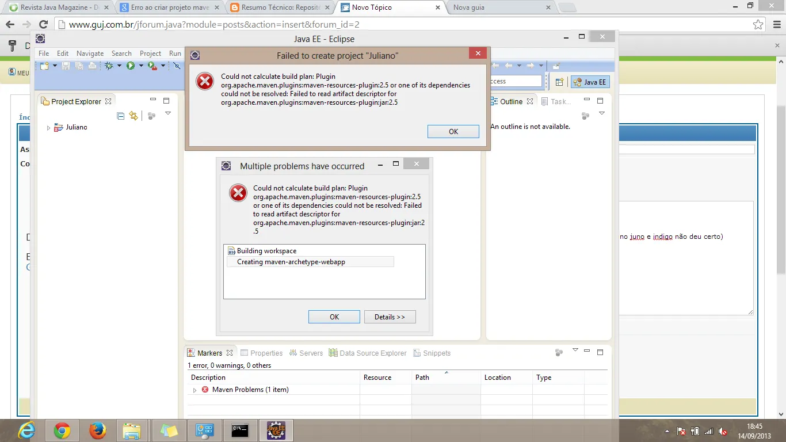Open the Run menu in Eclipse
The width and height of the screenshot is (786, 442).
point(175,54)
